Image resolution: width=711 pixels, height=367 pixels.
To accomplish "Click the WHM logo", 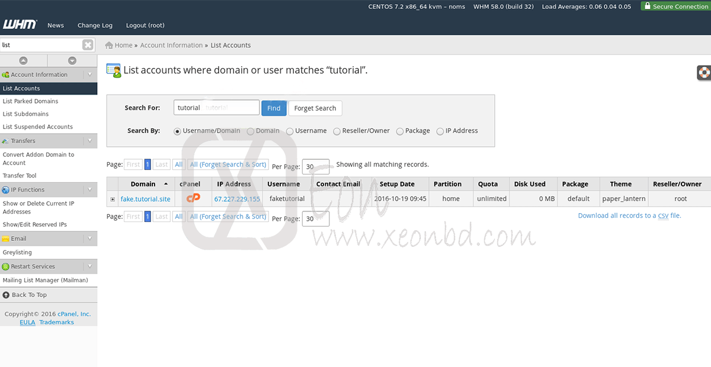I will pyautogui.click(x=19, y=25).
